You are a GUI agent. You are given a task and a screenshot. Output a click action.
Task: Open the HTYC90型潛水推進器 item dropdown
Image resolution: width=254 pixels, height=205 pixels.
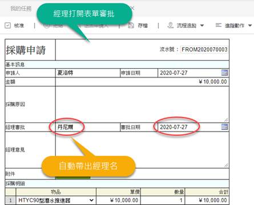point(91,200)
